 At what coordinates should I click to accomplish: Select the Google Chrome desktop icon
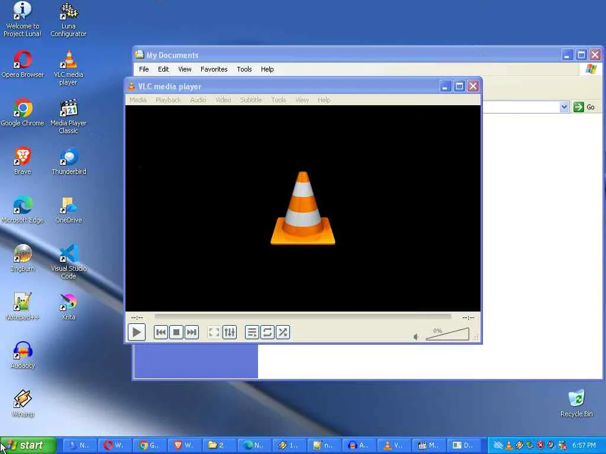(x=22, y=113)
